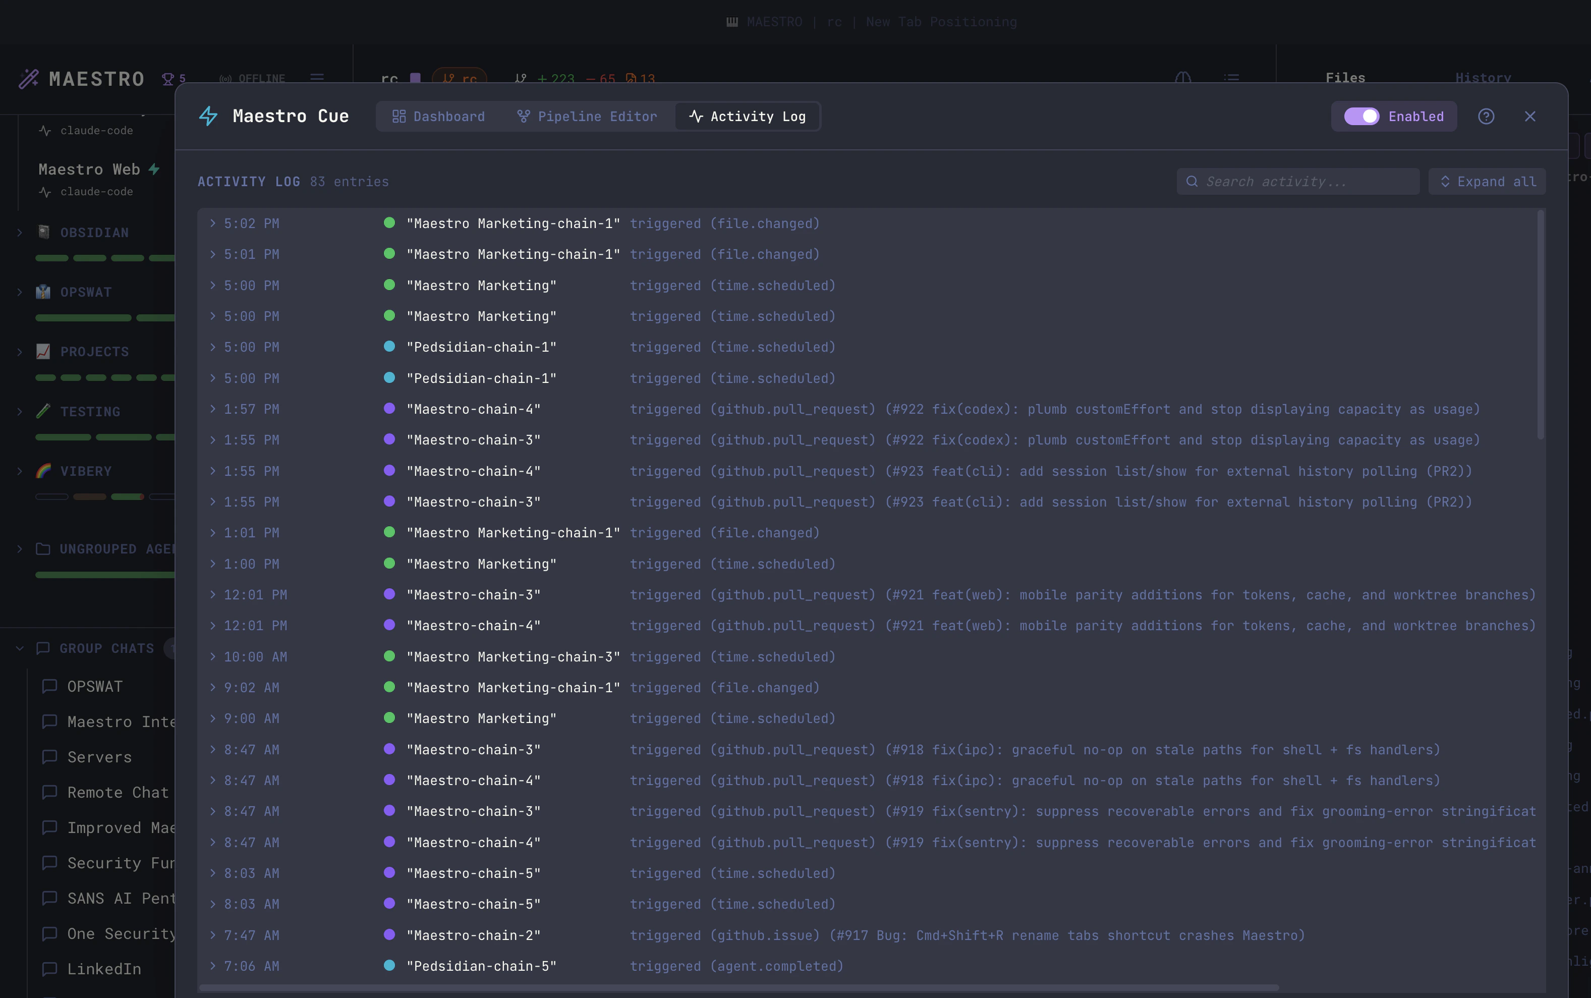This screenshot has width=1591, height=998.
Task: Click the green status dot of 5:02 PM entry
Action: coord(389,223)
